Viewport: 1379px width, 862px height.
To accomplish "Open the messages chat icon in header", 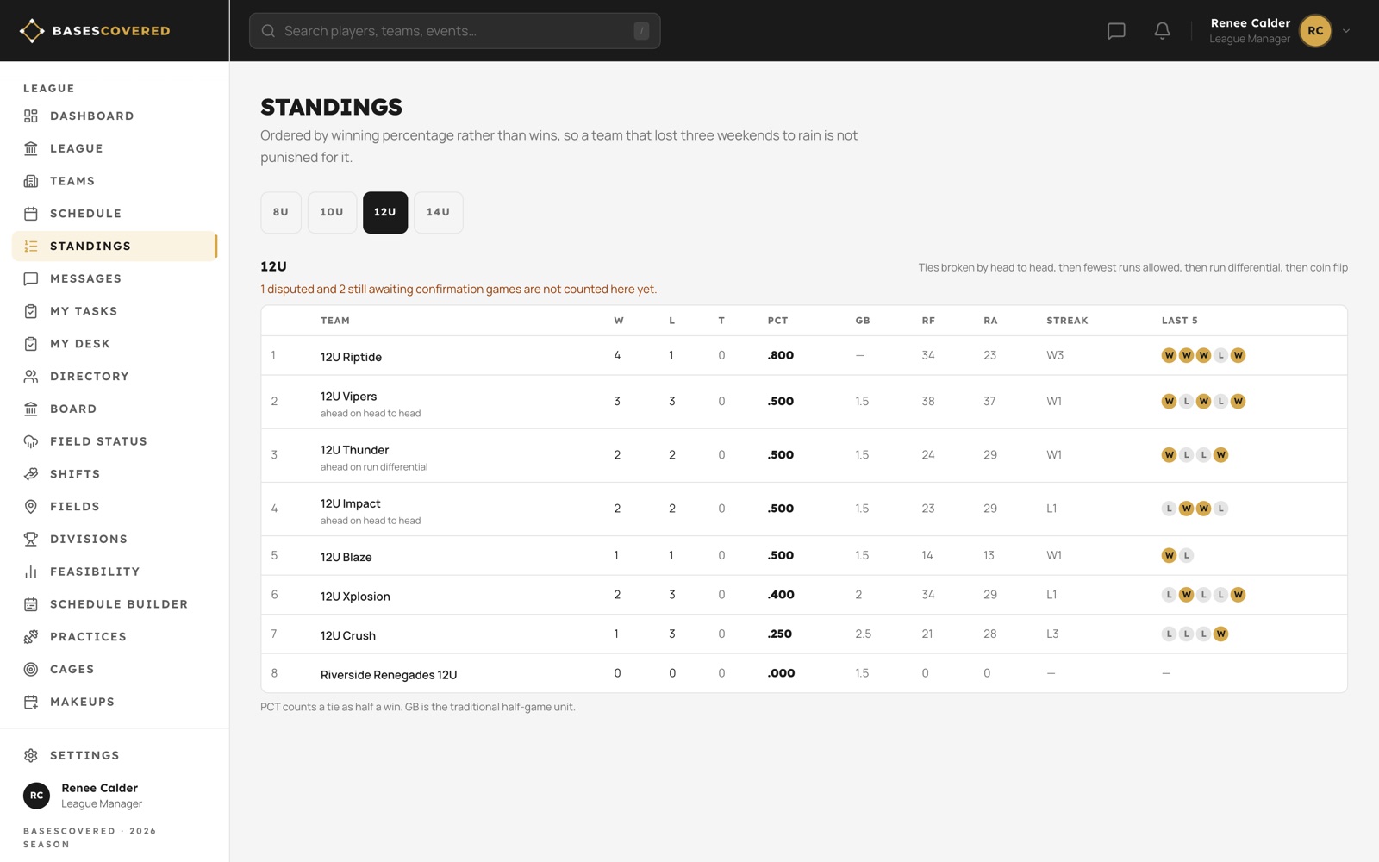I will (1116, 31).
